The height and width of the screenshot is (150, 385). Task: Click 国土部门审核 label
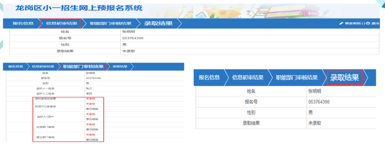coord(45,137)
